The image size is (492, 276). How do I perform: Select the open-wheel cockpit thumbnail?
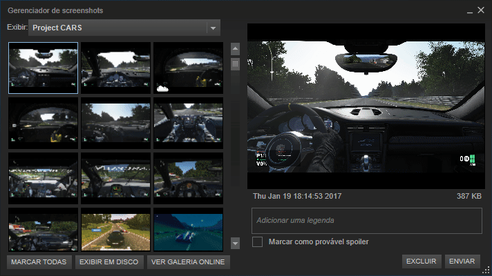click(188, 123)
